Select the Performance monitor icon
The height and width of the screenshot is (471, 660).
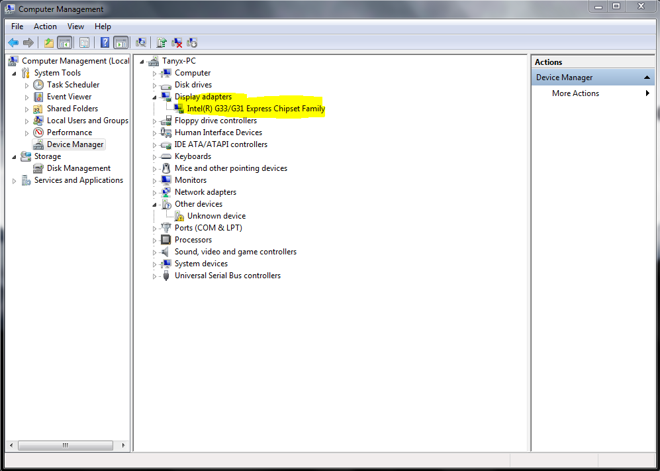pos(38,132)
